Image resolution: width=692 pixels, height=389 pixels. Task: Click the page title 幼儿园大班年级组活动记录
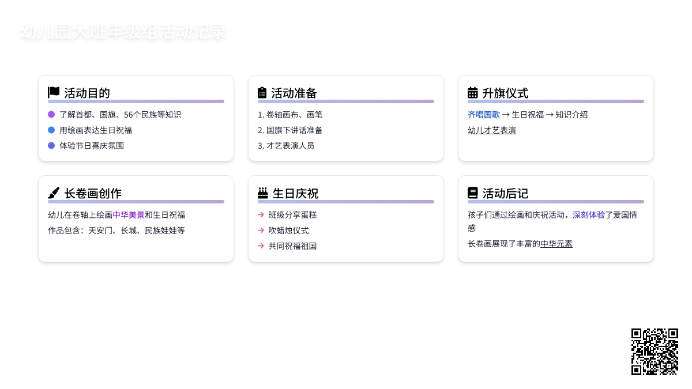click(x=123, y=32)
